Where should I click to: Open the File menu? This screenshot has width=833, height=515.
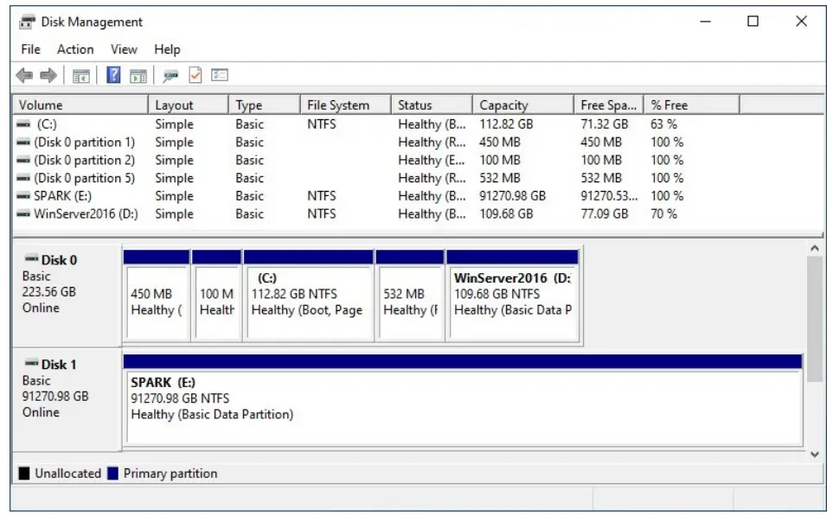[x=30, y=49]
